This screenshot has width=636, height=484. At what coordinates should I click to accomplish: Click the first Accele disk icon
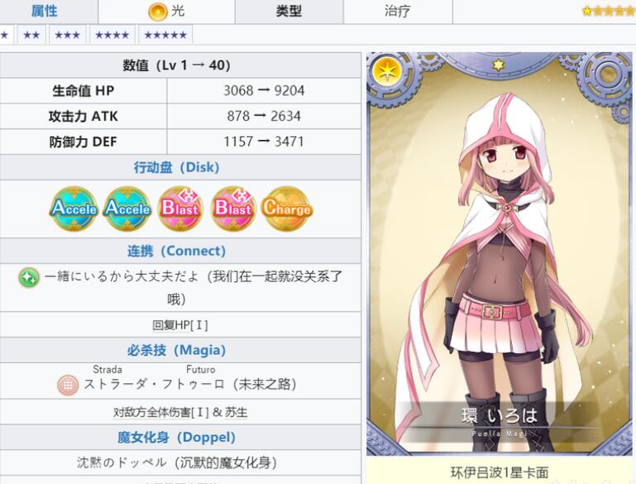[x=74, y=208]
